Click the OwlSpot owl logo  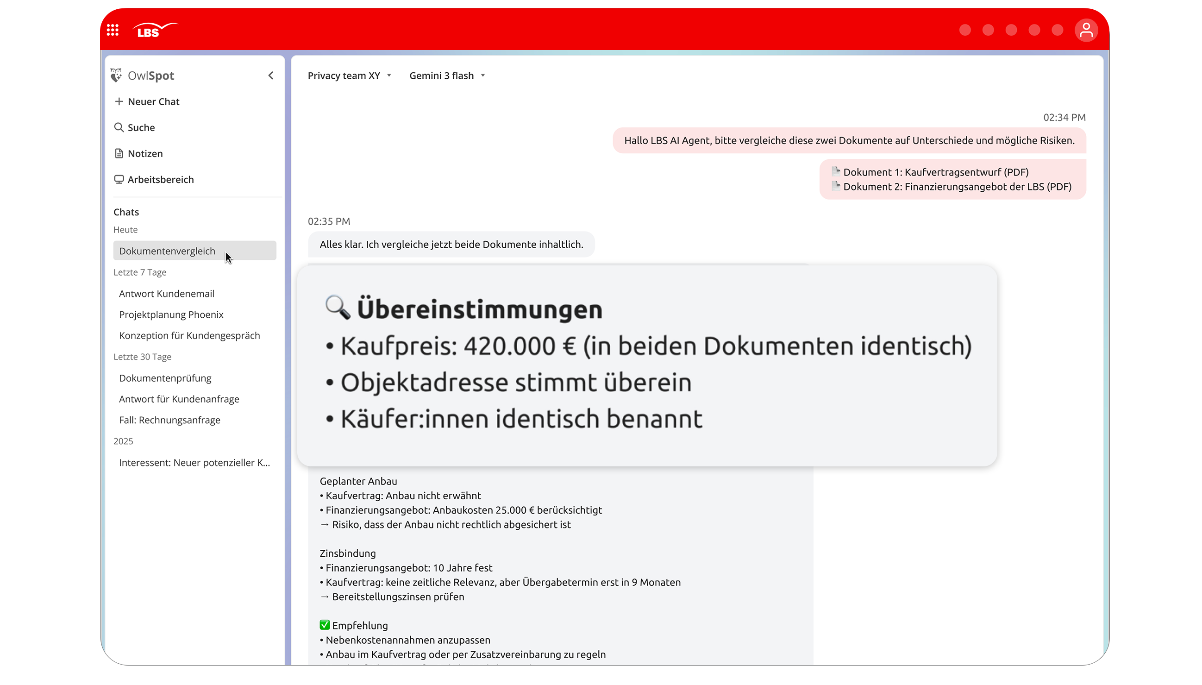(116, 75)
